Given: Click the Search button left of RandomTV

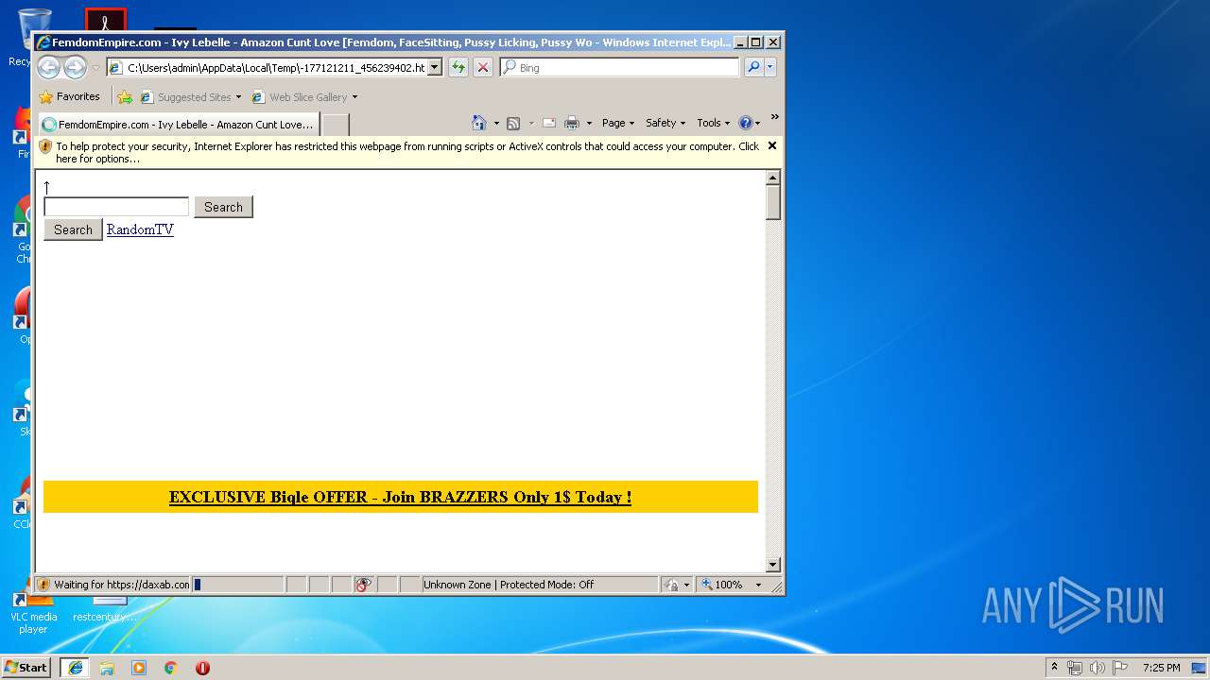Looking at the screenshot, I should [x=73, y=229].
